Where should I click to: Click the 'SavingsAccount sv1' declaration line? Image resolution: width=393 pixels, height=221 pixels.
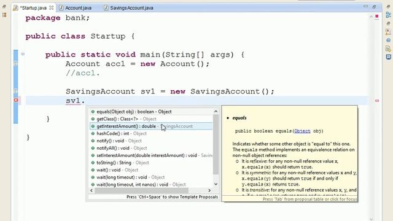click(x=170, y=91)
